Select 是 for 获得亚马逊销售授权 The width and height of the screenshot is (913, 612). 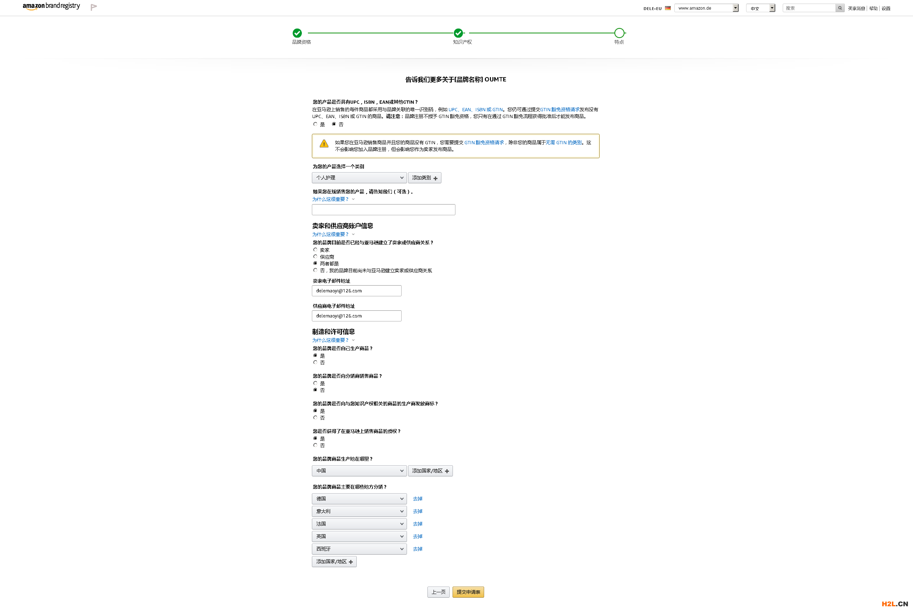[315, 438]
